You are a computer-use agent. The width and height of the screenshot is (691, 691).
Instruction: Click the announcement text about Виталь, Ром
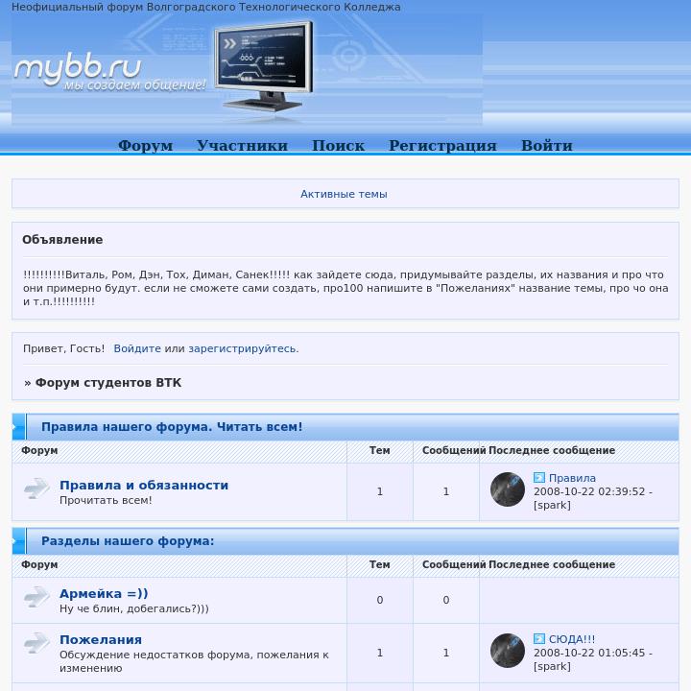click(x=345, y=288)
